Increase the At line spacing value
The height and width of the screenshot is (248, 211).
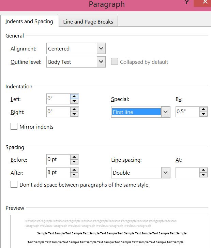[x=204, y=170]
